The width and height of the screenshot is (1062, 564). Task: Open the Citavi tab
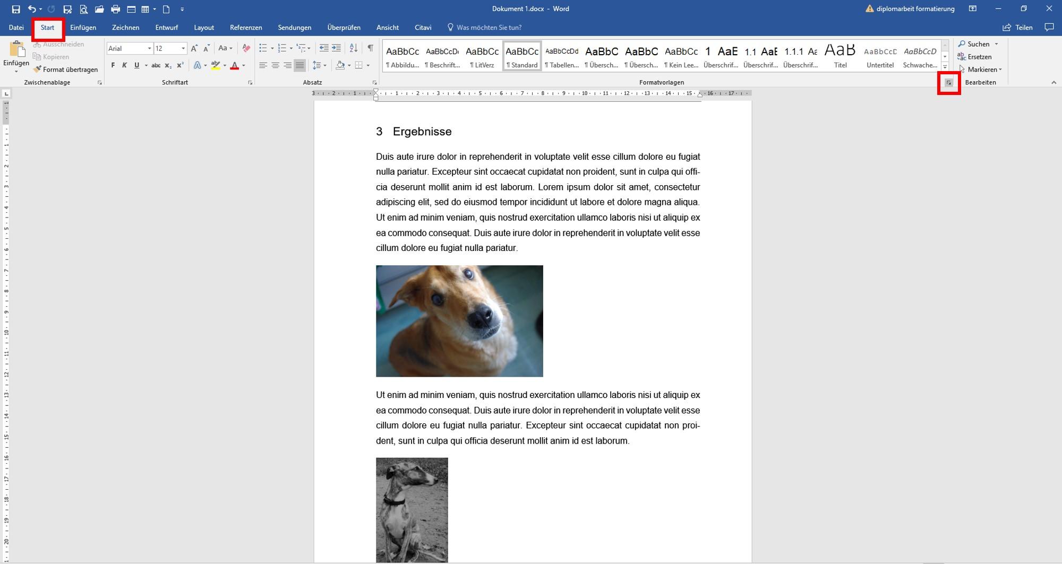(423, 28)
